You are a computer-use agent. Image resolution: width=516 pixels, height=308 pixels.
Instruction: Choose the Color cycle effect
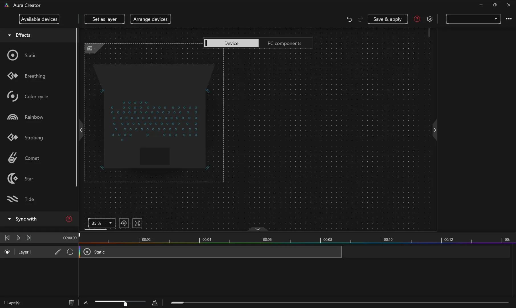(36, 96)
